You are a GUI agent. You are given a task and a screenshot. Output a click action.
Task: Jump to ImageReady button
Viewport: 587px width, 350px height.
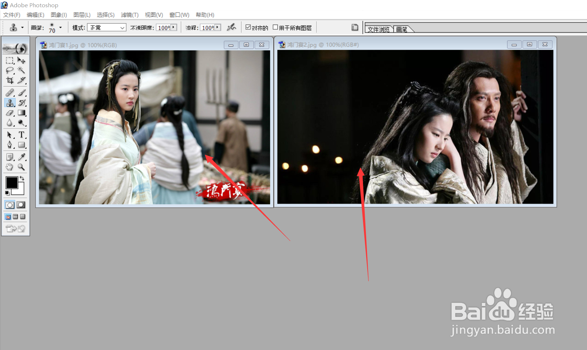tap(15, 228)
